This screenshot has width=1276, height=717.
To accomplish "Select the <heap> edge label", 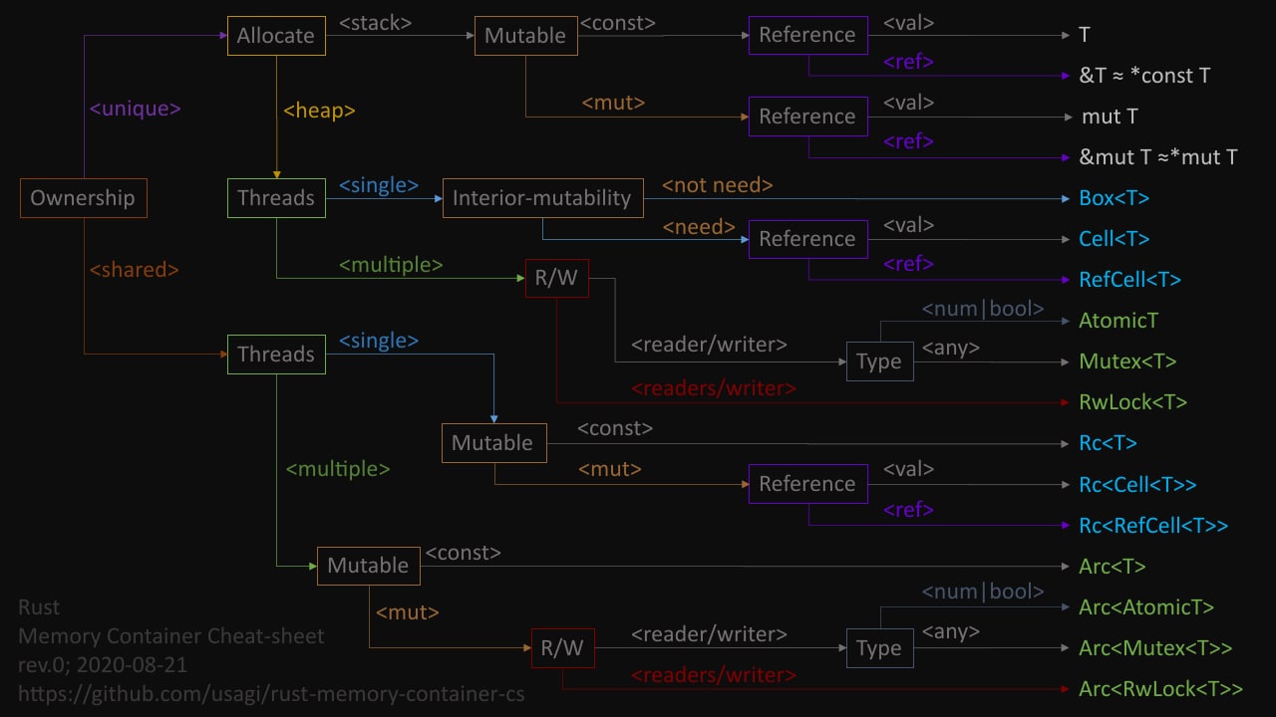I will [x=319, y=111].
